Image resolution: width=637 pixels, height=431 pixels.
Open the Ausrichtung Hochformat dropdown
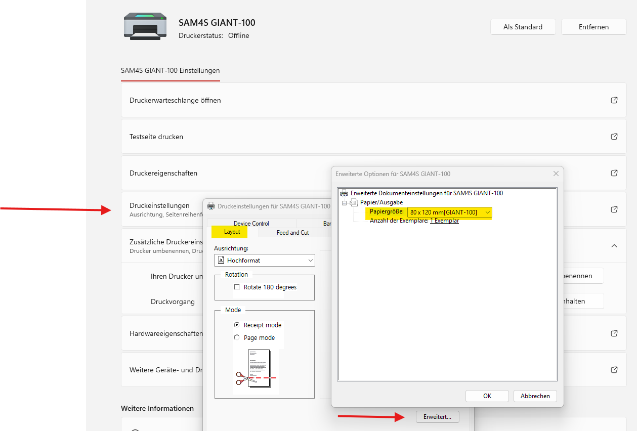pyautogui.click(x=265, y=261)
